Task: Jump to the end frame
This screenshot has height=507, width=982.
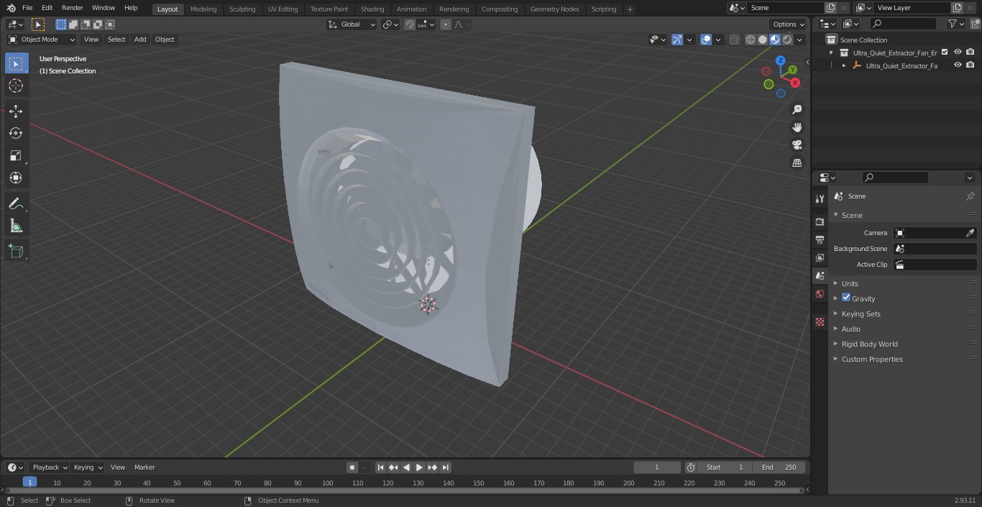Action: pos(445,467)
